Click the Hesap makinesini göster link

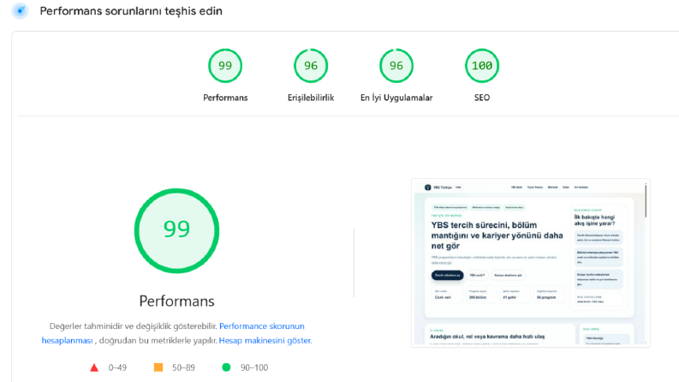pyautogui.click(x=265, y=340)
